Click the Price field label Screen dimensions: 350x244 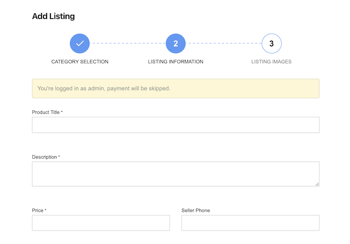click(x=39, y=211)
